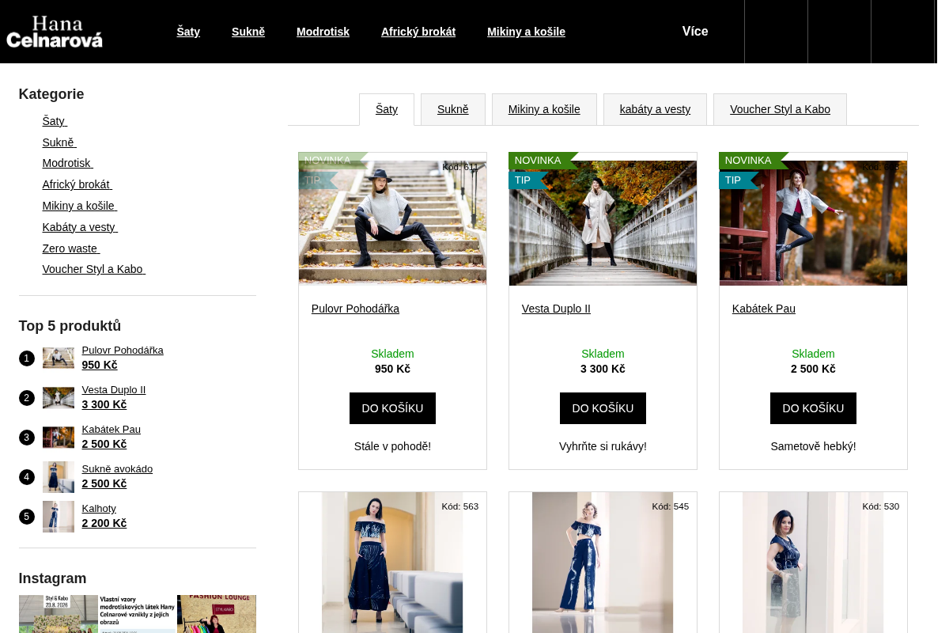Choose Mikiny a košile in Kategorie sidebar
This screenshot has width=949, height=633.
pyautogui.click(x=80, y=206)
